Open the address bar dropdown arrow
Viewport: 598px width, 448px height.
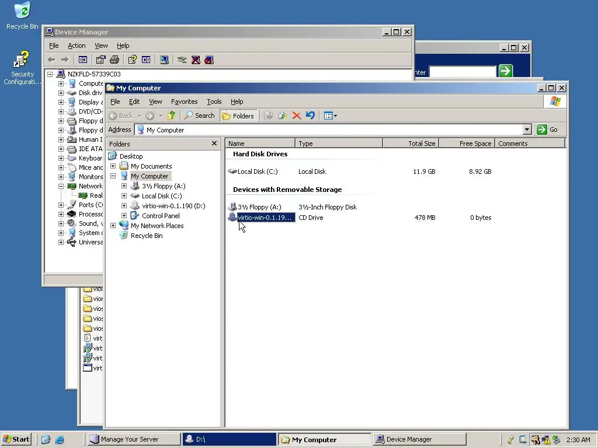click(x=527, y=129)
